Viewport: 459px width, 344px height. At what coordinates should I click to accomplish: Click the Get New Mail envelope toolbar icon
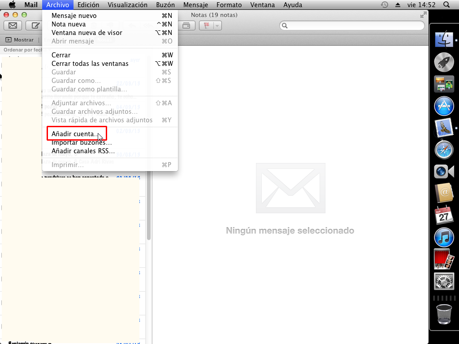[x=13, y=26]
